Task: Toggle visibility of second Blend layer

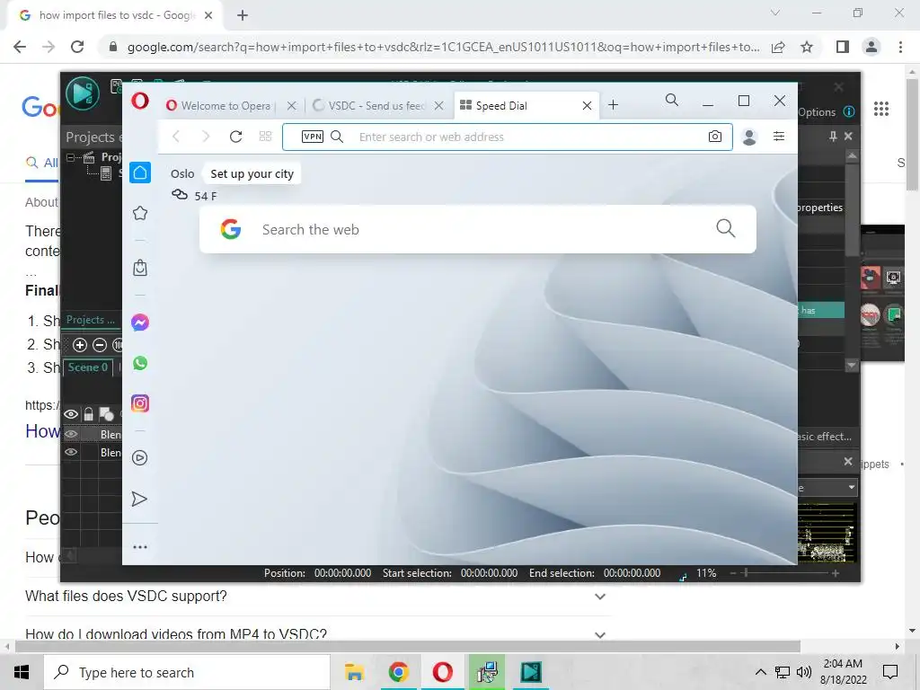Action: (71, 453)
